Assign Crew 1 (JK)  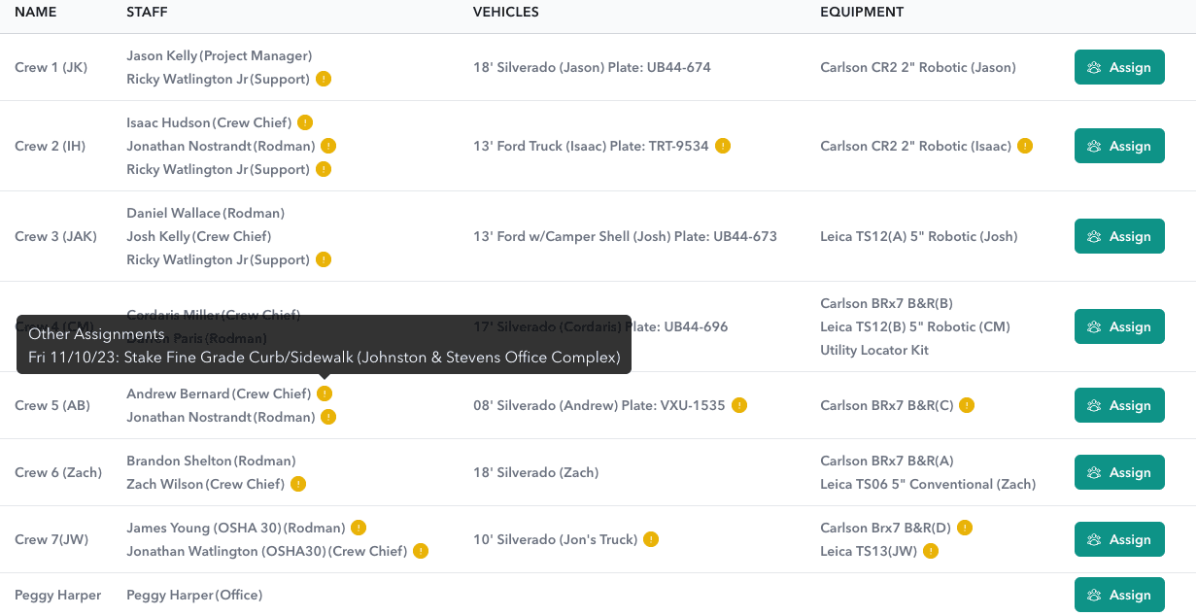(x=1119, y=67)
